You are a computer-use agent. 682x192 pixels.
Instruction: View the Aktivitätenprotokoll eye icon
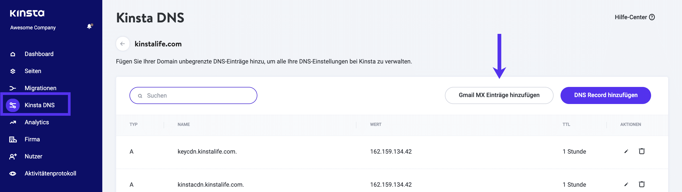[x=13, y=173]
